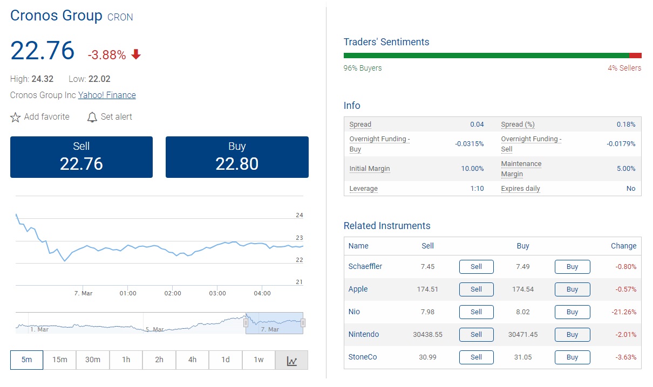Click the star icon to add favorite
The width and height of the screenshot is (653, 387).
point(16,117)
